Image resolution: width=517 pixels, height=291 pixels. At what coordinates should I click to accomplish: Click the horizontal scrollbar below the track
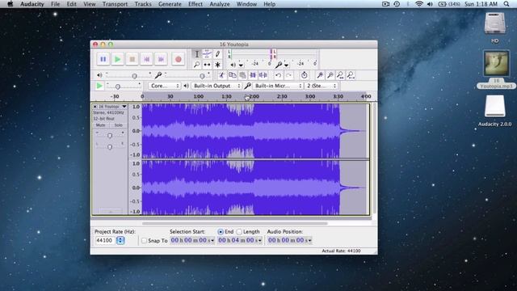point(234,223)
